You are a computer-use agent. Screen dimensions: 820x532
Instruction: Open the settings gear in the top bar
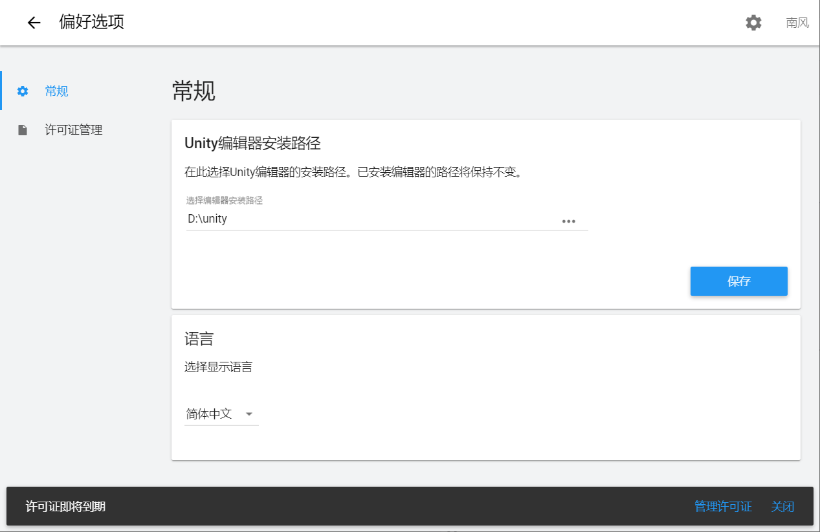tap(753, 23)
